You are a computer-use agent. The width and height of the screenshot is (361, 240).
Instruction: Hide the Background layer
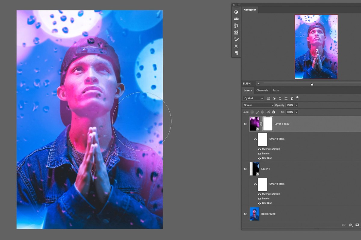(245, 214)
